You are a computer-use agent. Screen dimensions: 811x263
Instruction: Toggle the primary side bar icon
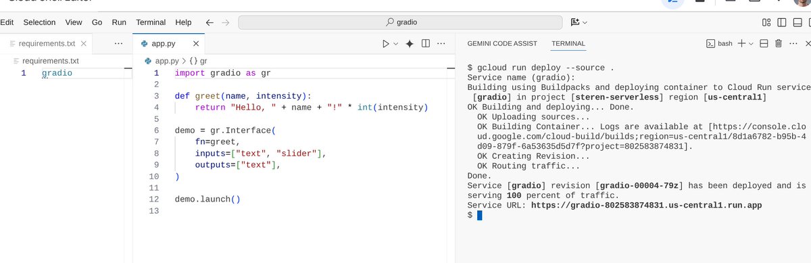pos(781,22)
